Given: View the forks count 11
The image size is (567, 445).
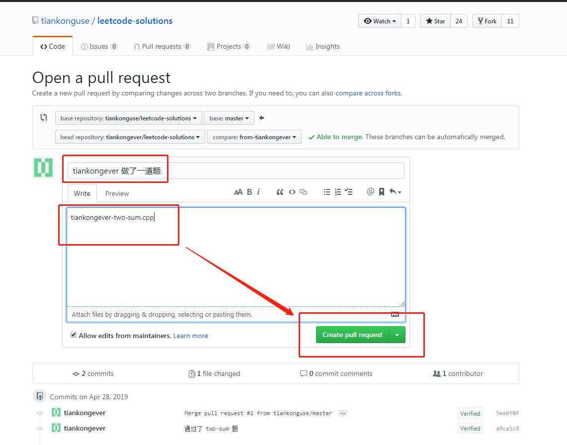Looking at the screenshot, I should 510,21.
